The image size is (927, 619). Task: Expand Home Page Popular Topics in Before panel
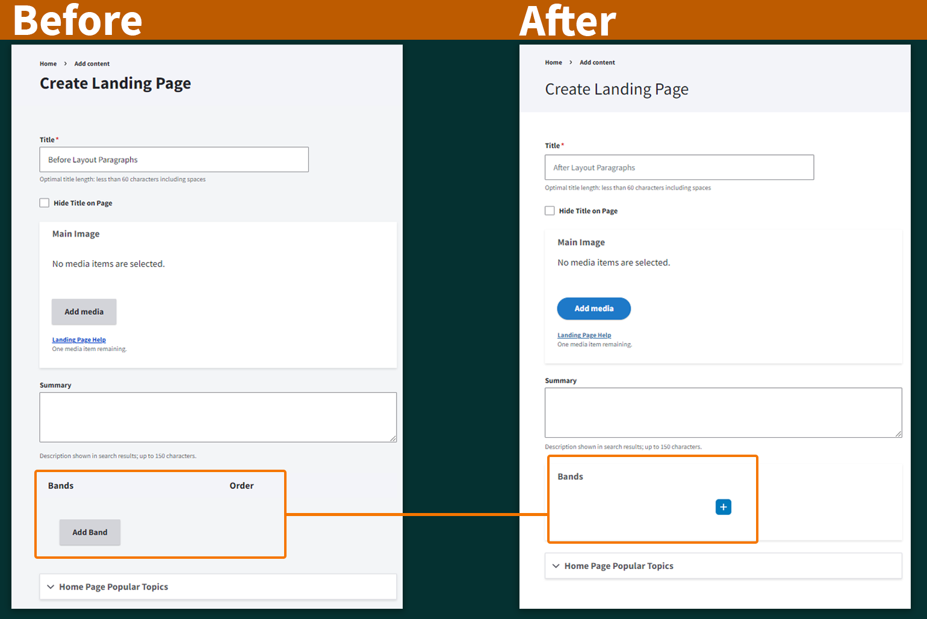(218, 586)
